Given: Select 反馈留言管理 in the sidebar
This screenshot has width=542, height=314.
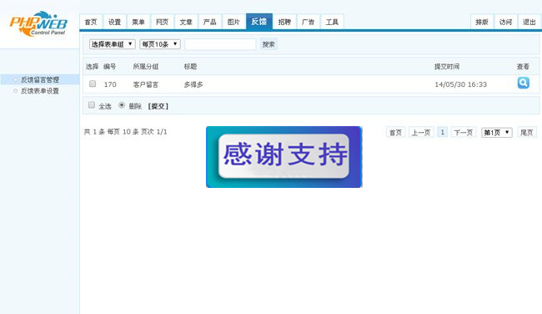Looking at the screenshot, I should click(40, 79).
